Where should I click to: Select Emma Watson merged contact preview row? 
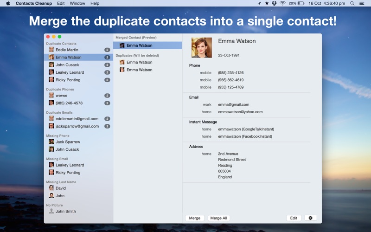point(147,45)
